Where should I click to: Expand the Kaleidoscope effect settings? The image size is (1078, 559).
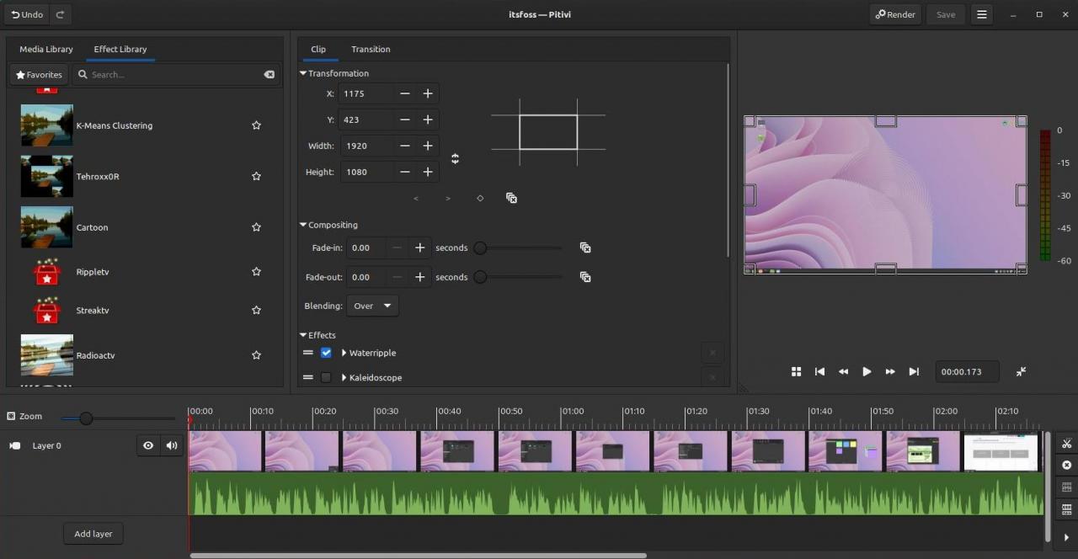point(344,377)
